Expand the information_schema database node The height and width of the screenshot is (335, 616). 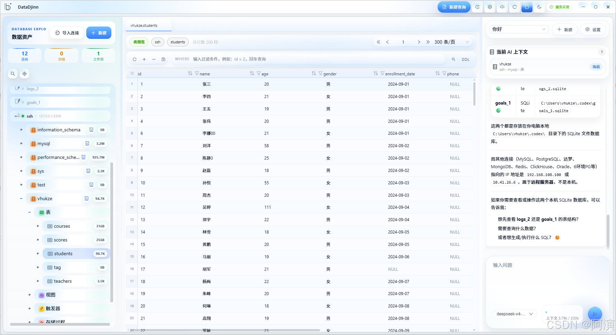tap(21, 130)
